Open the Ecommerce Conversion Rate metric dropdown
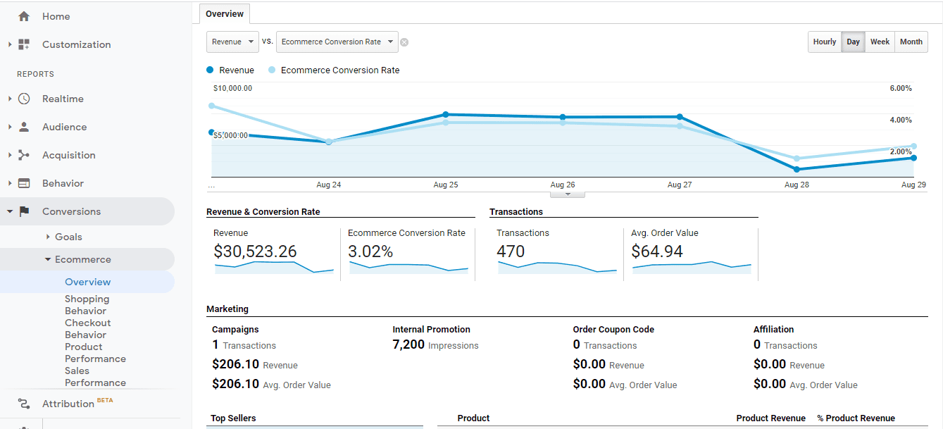Image resolution: width=943 pixels, height=429 pixels. coord(337,42)
